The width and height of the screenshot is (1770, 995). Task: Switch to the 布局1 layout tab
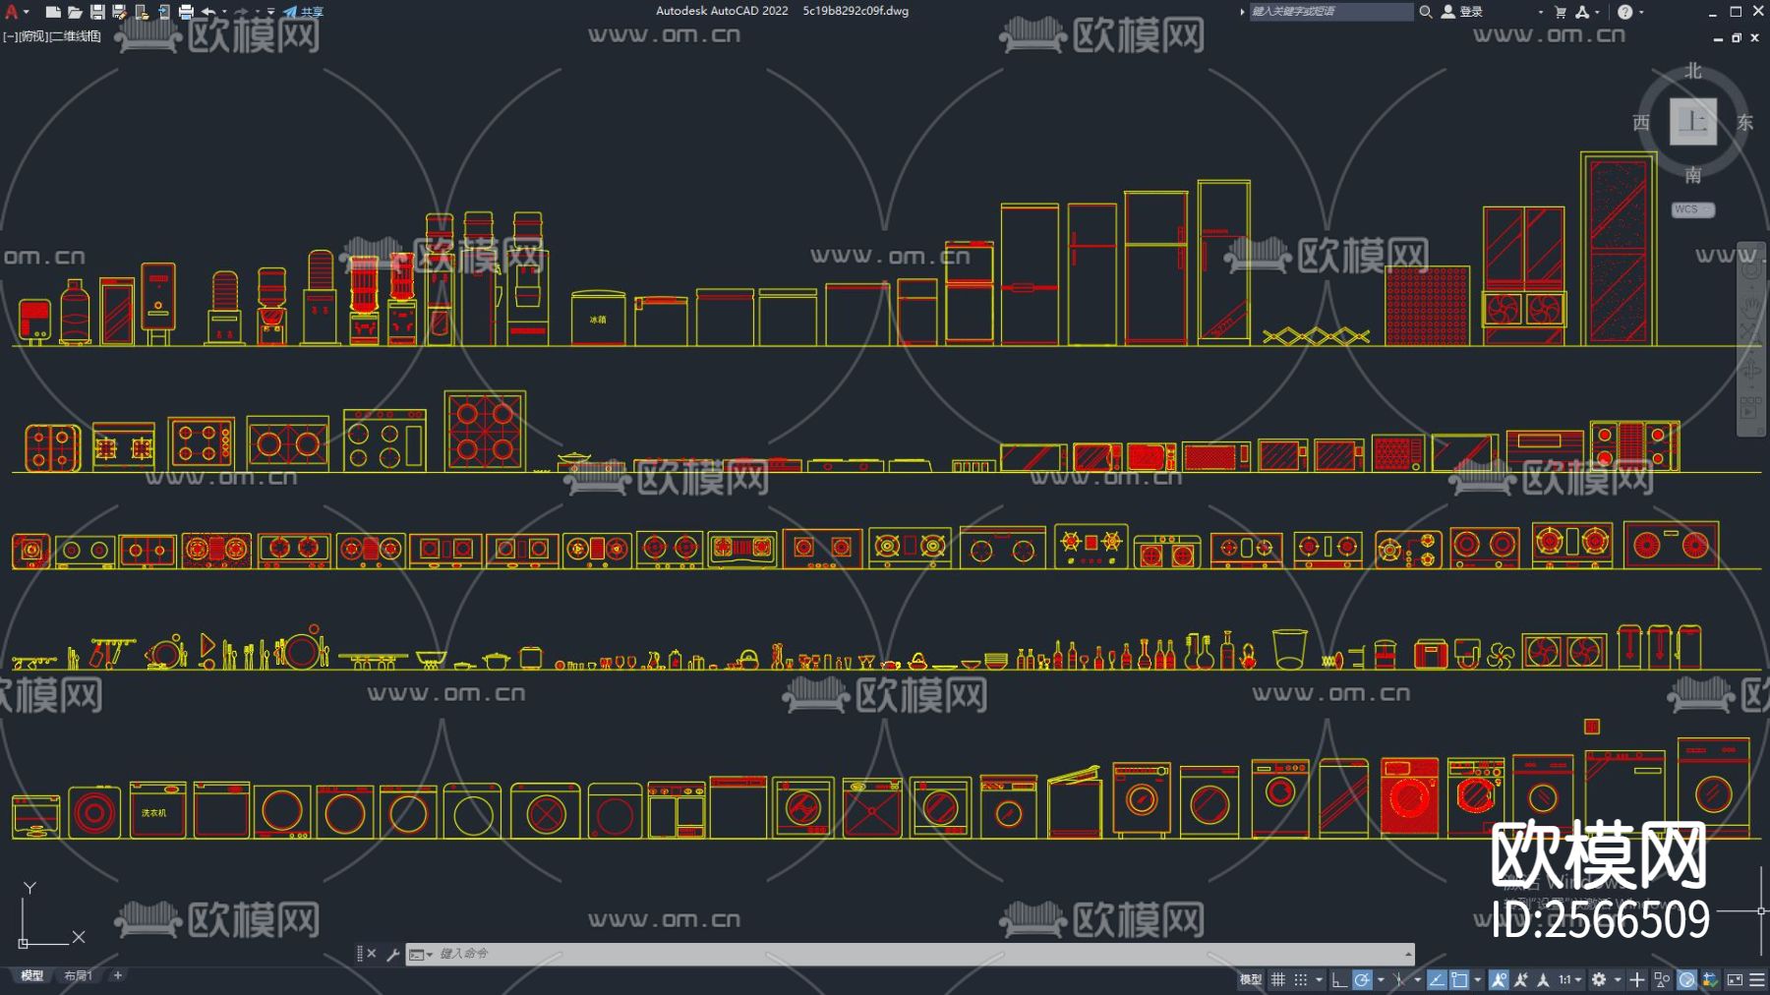[x=78, y=975]
